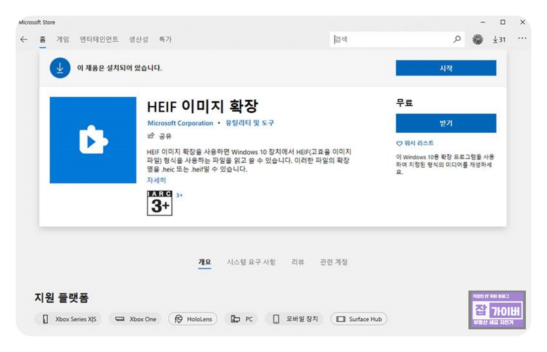Click the IARC 3+ rating badge
The height and width of the screenshot is (352, 547).
coord(160,203)
